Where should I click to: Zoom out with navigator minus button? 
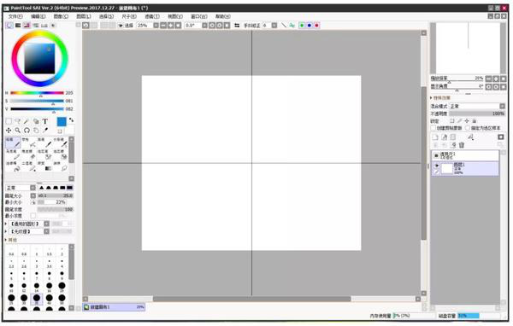point(488,79)
